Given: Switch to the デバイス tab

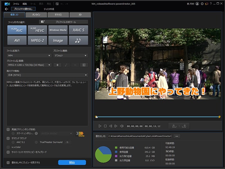Looking at the screenshot, I should [x=58, y=15].
